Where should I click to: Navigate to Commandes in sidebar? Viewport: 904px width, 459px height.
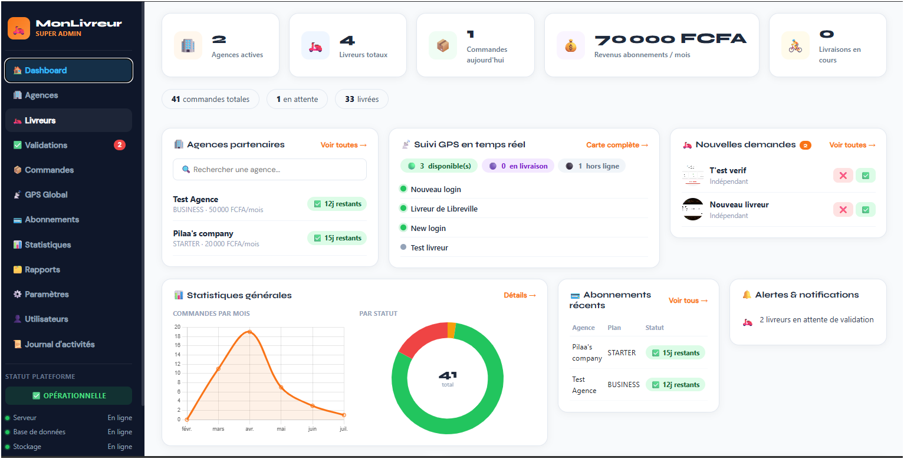[68, 170]
